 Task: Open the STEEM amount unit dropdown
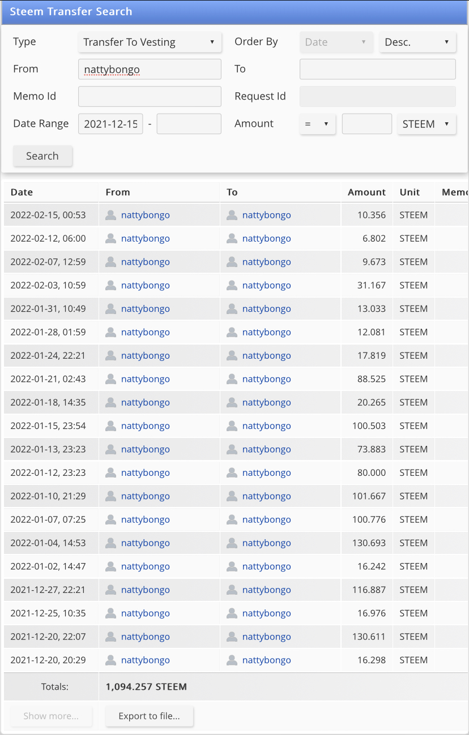[x=427, y=124]
